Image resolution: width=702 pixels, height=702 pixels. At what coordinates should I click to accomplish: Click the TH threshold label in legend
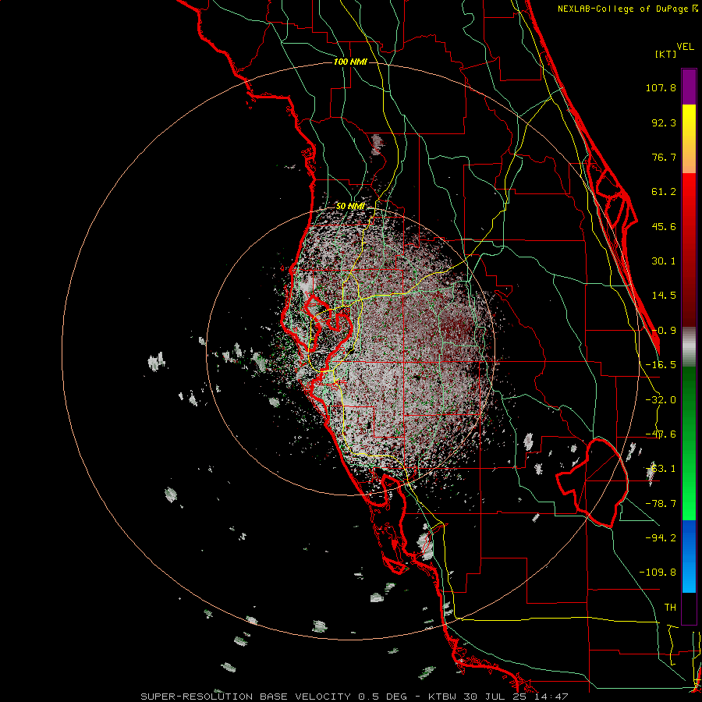coord(670,607)
